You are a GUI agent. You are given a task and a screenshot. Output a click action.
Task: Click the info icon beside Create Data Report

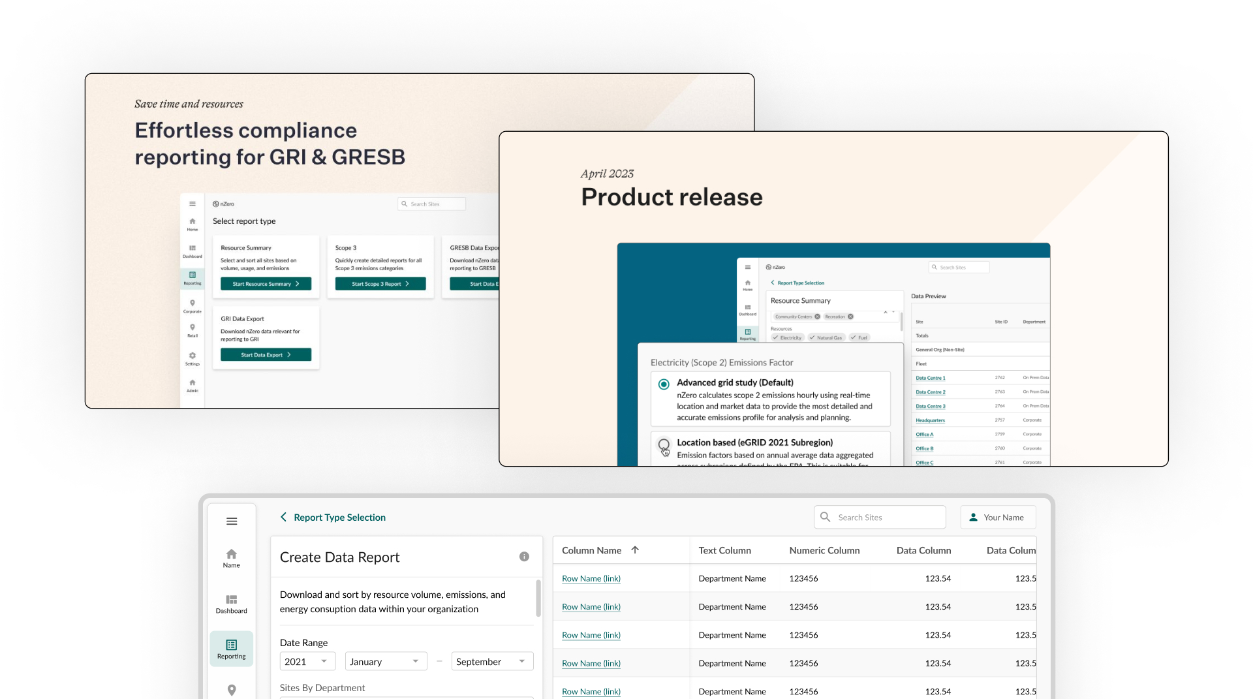click(525, 557)
